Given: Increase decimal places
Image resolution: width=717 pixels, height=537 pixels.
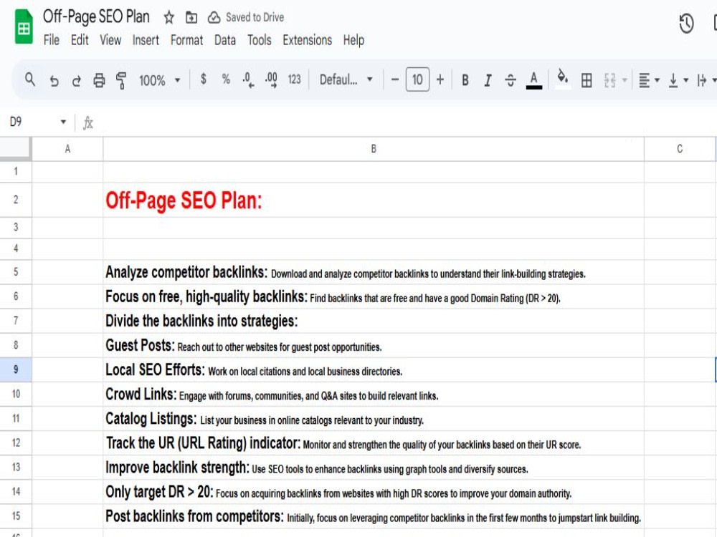Looking at the screenshot, I should 271,80.
